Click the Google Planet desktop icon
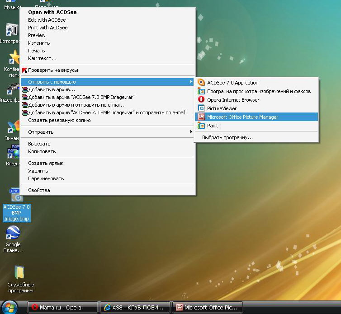The image size is (341, 314). point(13,233)
